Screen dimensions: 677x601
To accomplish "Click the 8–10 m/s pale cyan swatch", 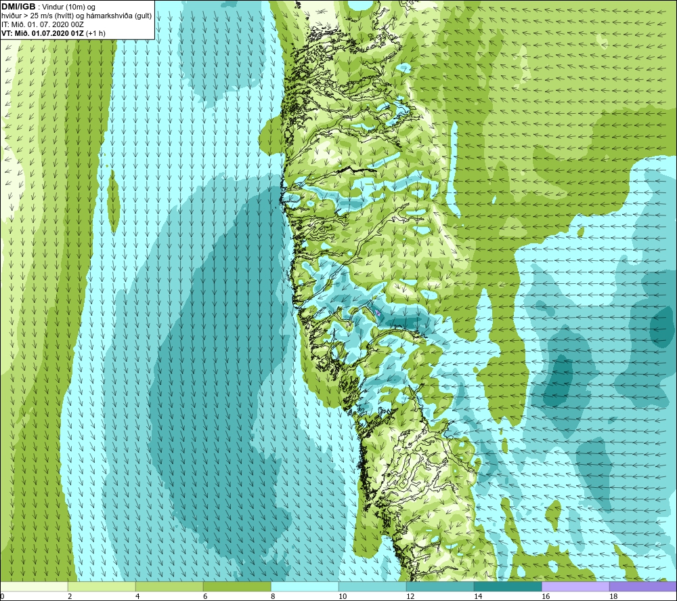I will pyautogui.click(x=305, y=586).
